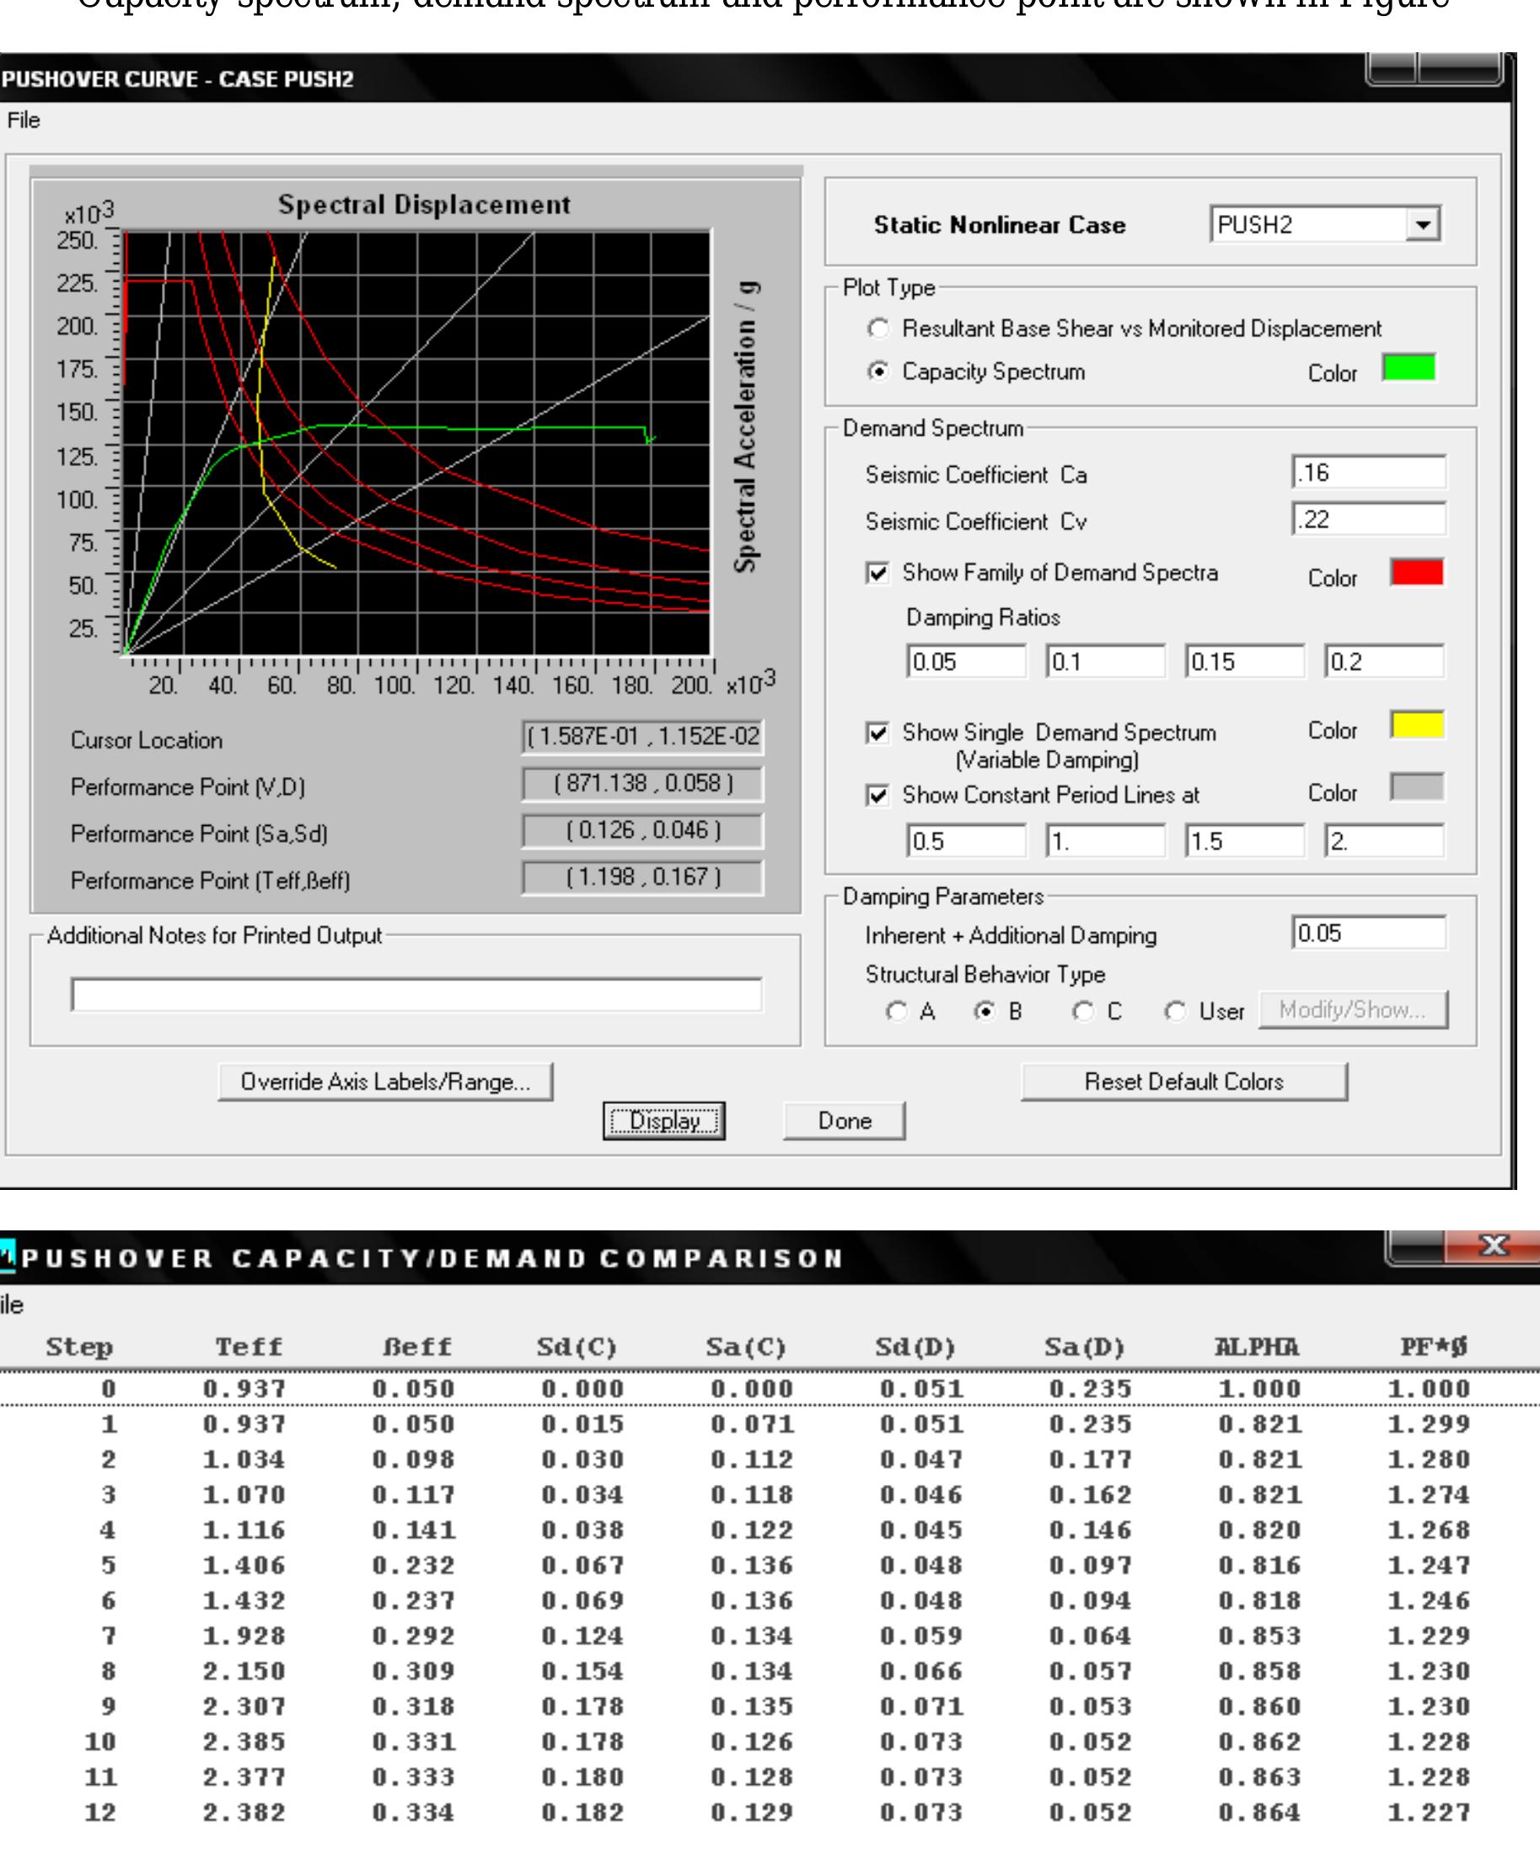Toggle Show Family of Demand Spectra checkbox
This screenshot has width=1540, height=1854.
pyautogui.click(x=877, y=573)
